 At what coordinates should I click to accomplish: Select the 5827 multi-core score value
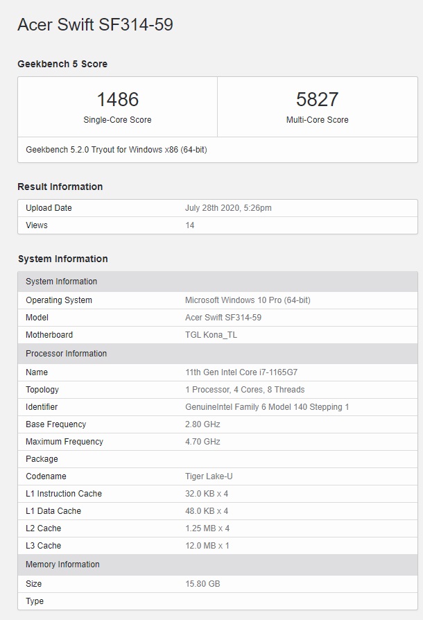(317, 100)
